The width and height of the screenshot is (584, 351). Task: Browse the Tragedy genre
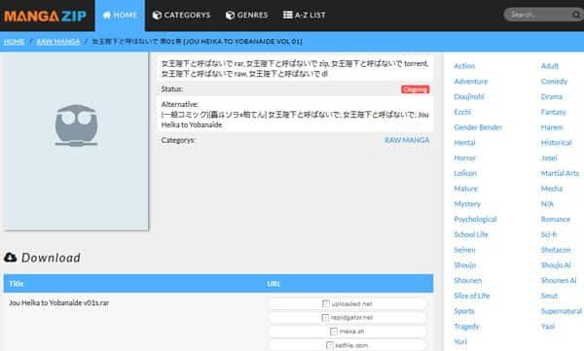tap(466, 327)
